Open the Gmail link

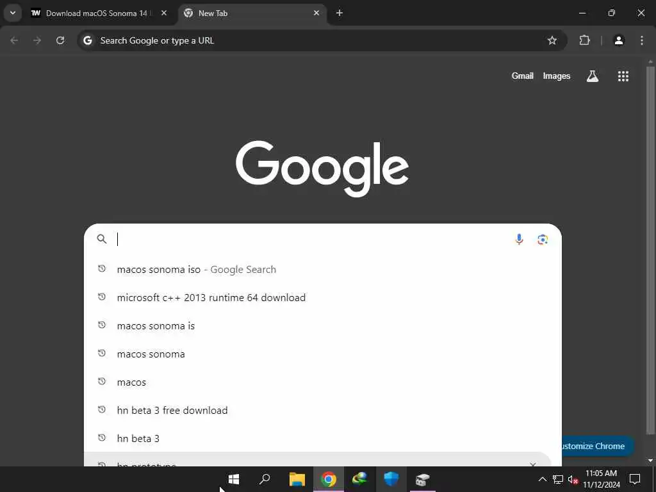522,76
